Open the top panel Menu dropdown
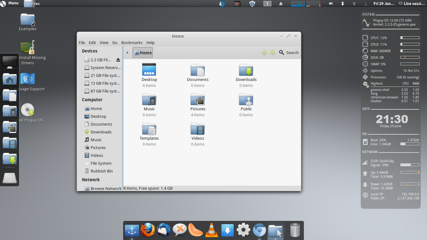This screenshot has height=240, width=427. click(x=10, y=3)
